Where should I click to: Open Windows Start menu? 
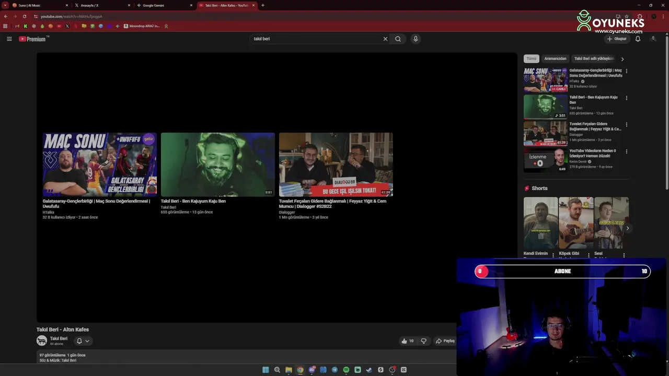[x=266, y=370]
